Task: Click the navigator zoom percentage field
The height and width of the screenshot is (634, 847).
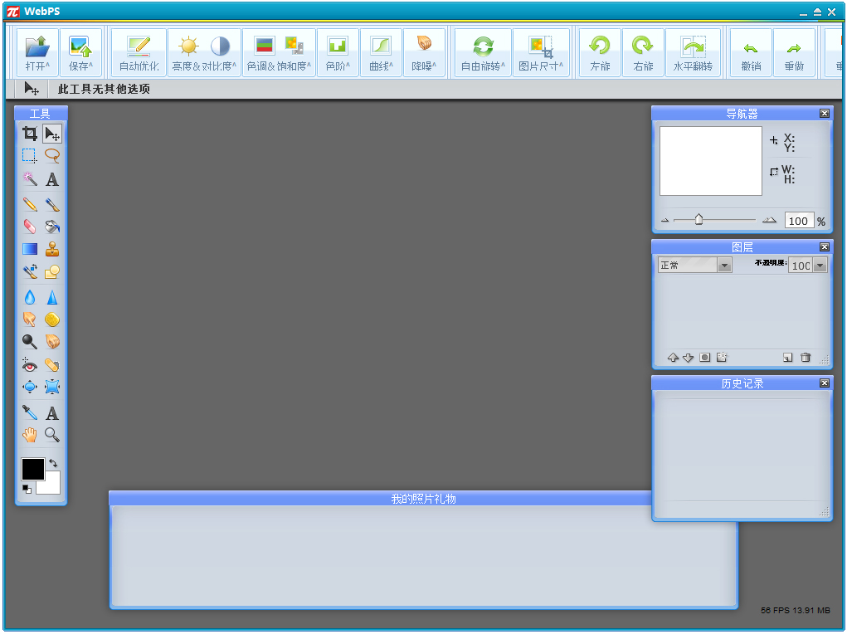Action: 799,221
